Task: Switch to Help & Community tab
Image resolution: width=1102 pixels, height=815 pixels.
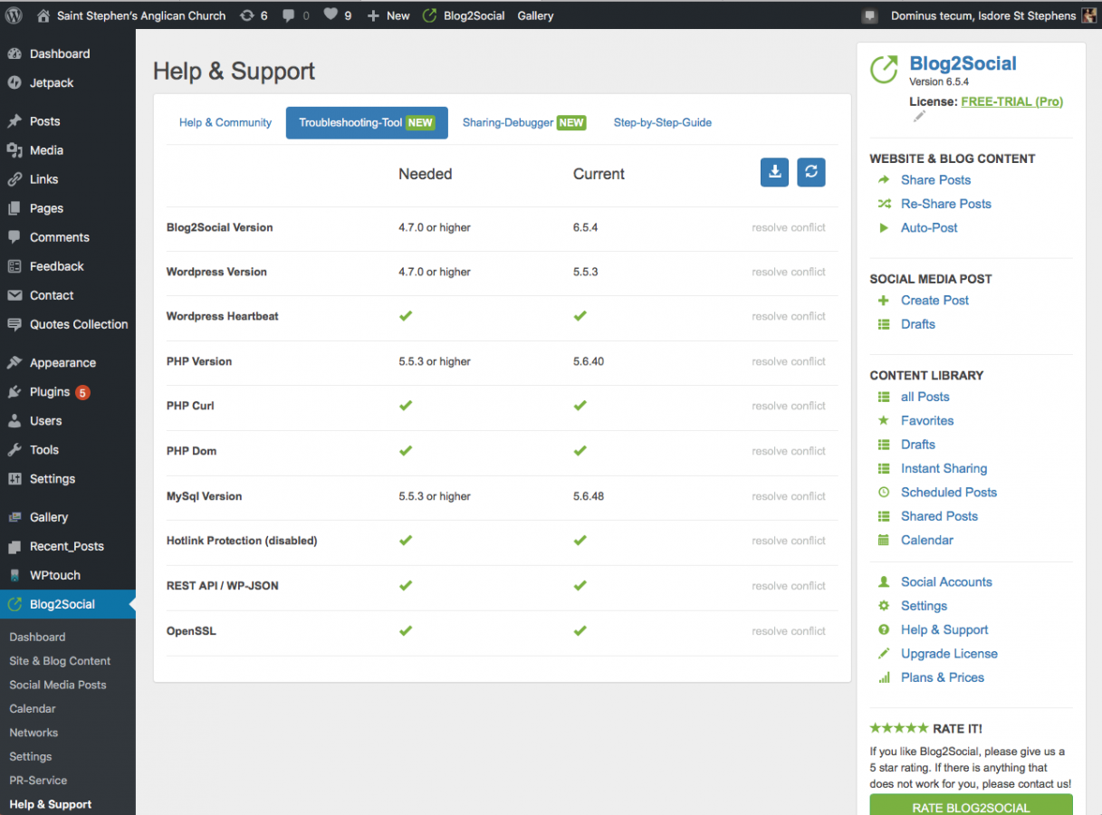Action: pyautogui.click(x=225, y=122)
